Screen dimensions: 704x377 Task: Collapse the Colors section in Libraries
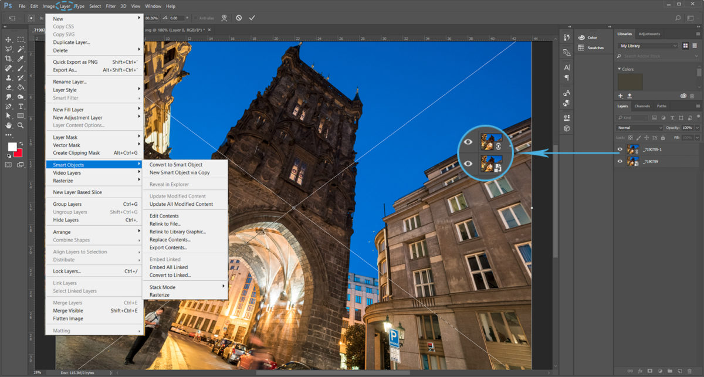620,69
